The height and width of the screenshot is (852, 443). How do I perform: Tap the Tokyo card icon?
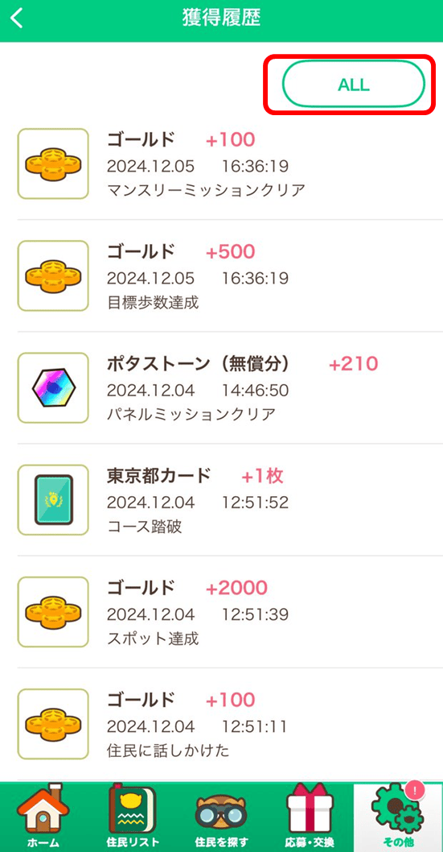point(53,499)
